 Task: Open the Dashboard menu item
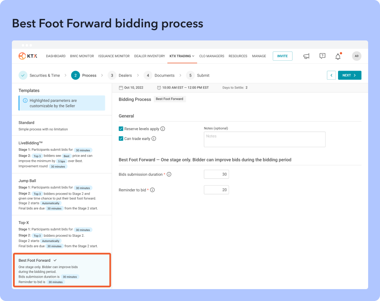click(x=56, y=56)
